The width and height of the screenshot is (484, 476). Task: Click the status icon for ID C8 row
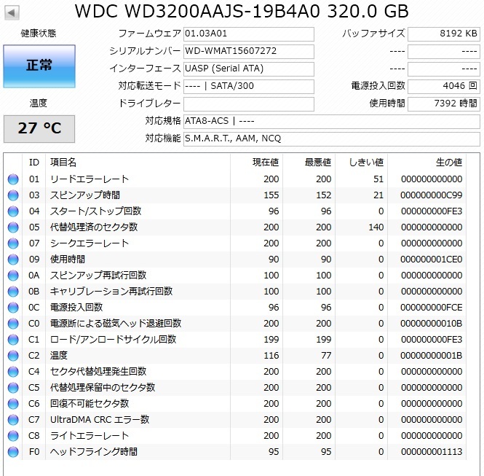click(x=13, y=436)
